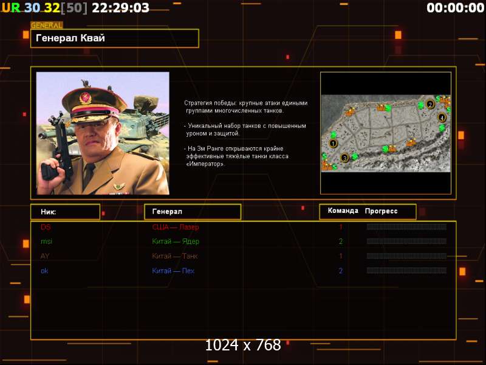Click progress bar in msi row
Screen dimensions: 486x365
[406, 241]
